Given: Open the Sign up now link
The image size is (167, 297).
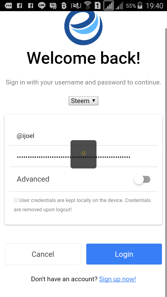Looking at the screenshot, I should [x=118, y=279].
